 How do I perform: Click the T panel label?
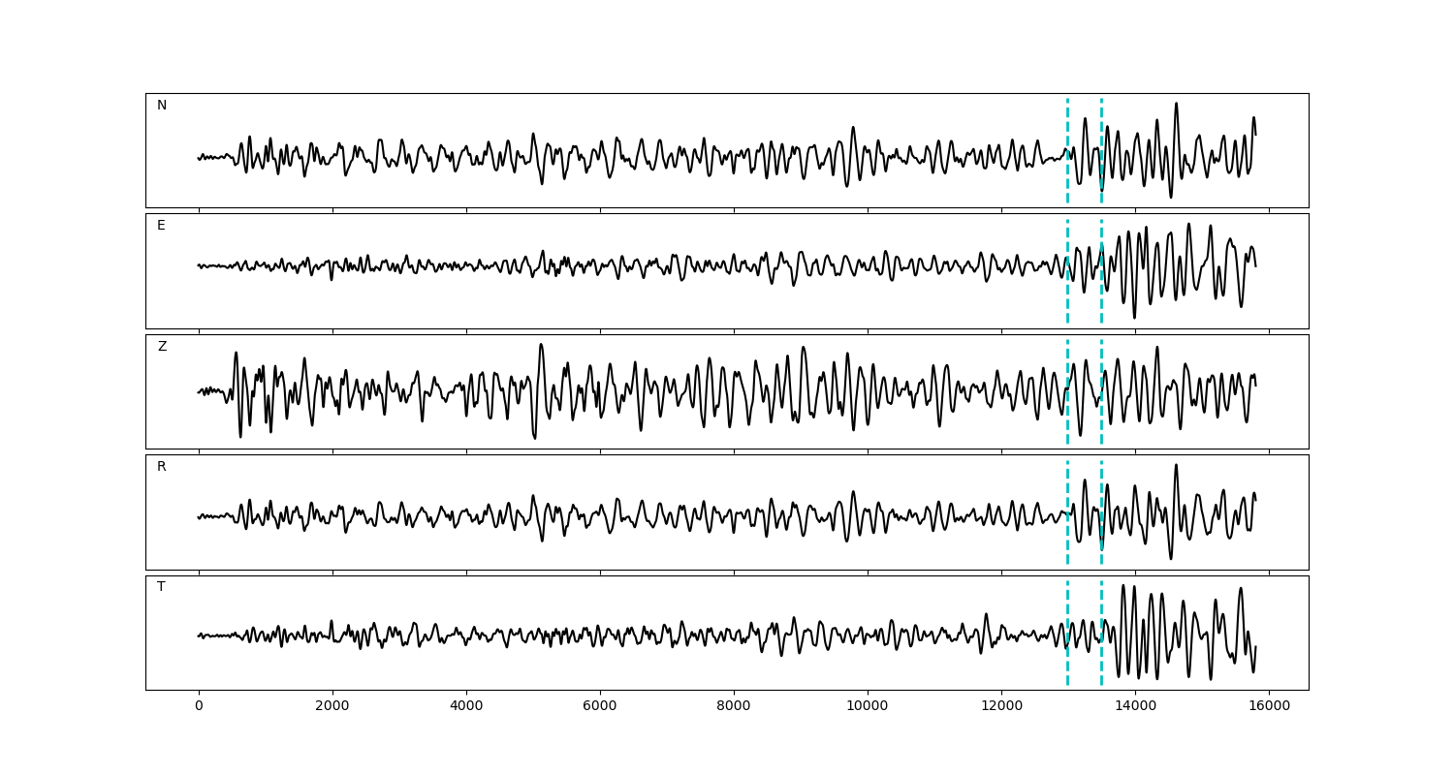coord(161,587)
